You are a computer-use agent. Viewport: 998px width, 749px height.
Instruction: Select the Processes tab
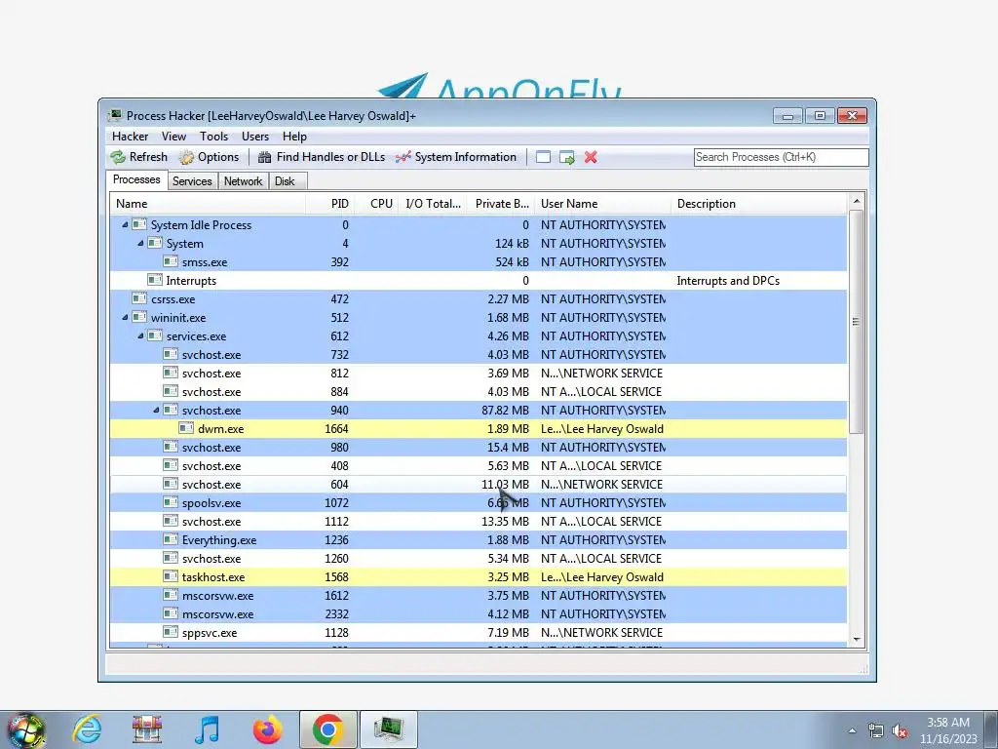[136, 179]
